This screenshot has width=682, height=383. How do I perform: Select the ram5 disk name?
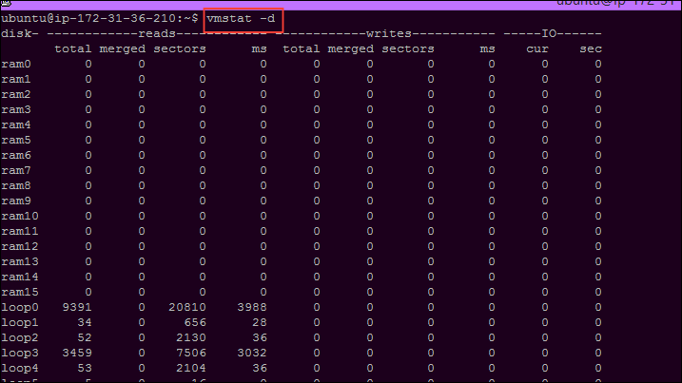coord(16,140)
